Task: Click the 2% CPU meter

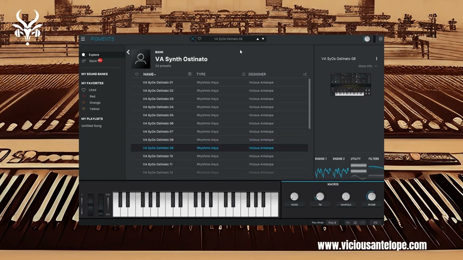Action: pos(375,223)
